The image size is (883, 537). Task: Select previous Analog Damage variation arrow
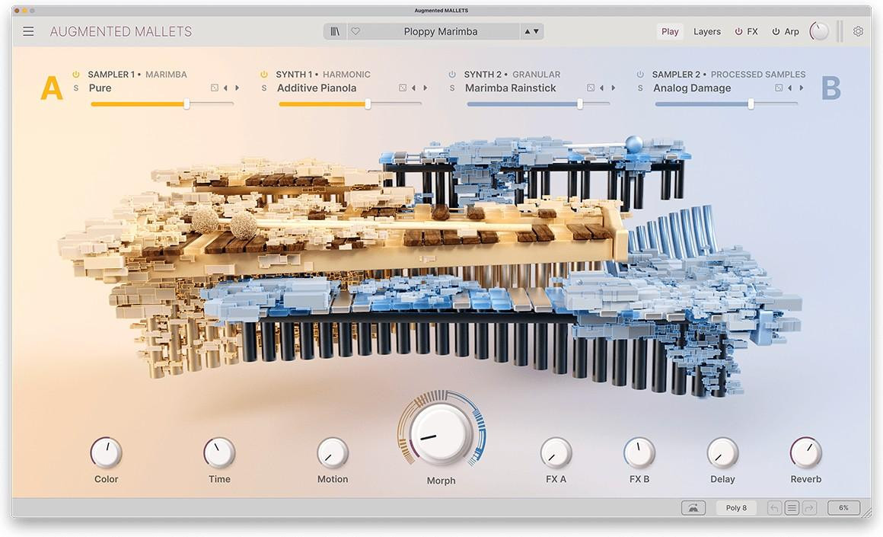click(x=789, y=88)
